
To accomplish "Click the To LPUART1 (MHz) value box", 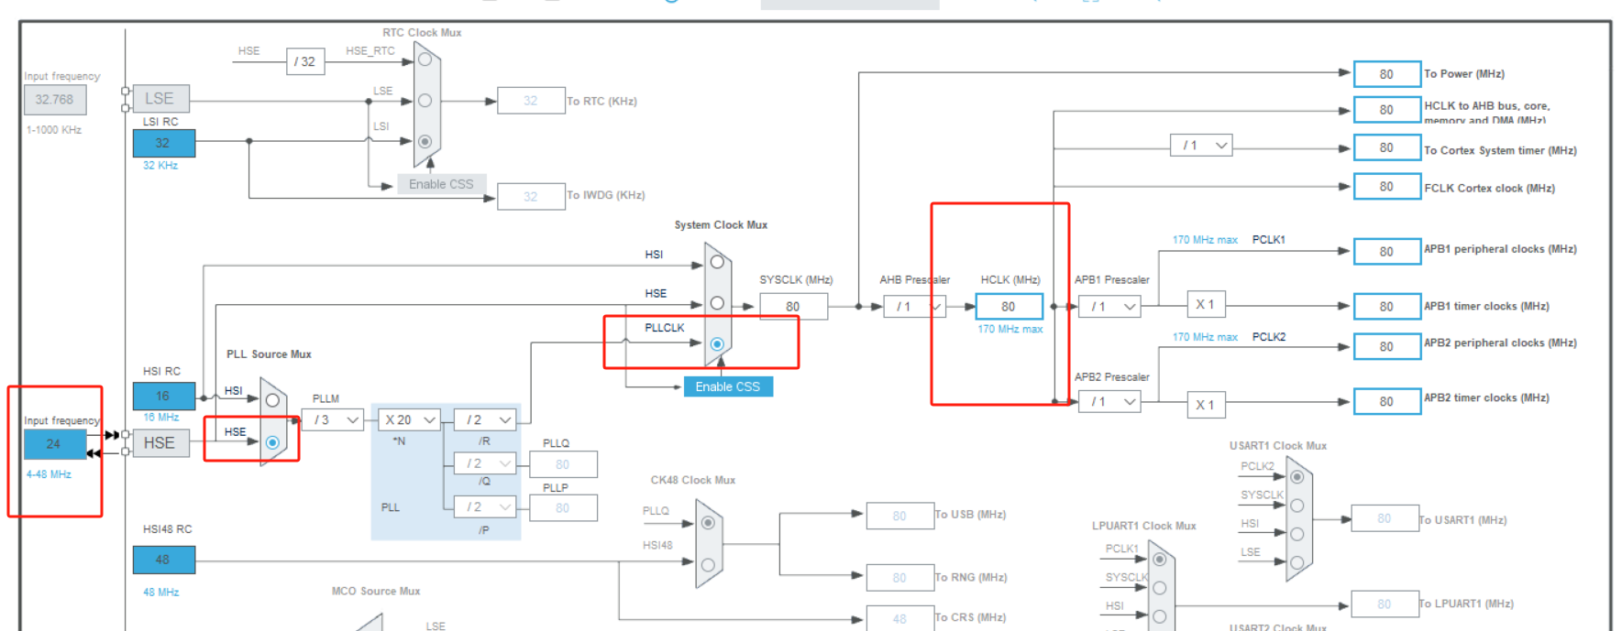I will point(1385,604).
